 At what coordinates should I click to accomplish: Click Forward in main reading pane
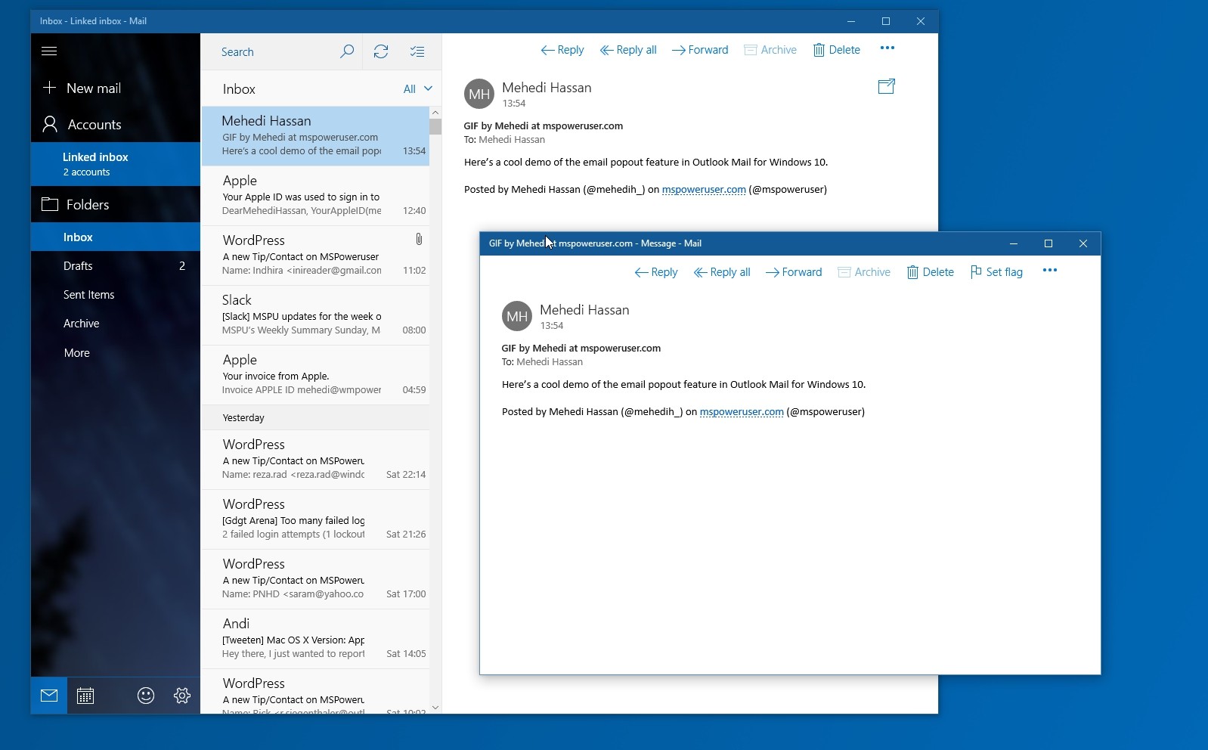point(700,50)
